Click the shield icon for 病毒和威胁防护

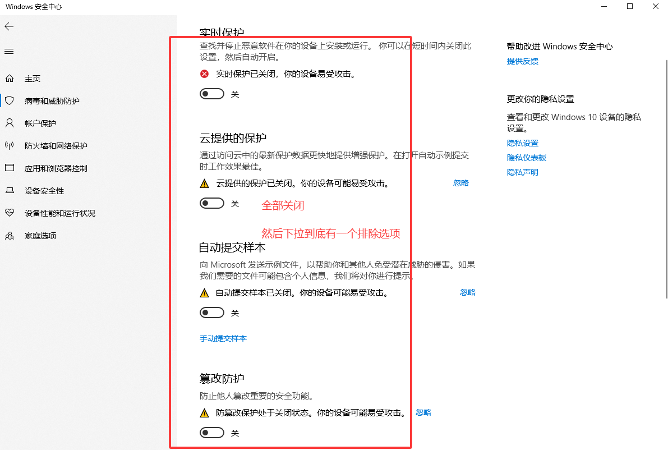10,100
